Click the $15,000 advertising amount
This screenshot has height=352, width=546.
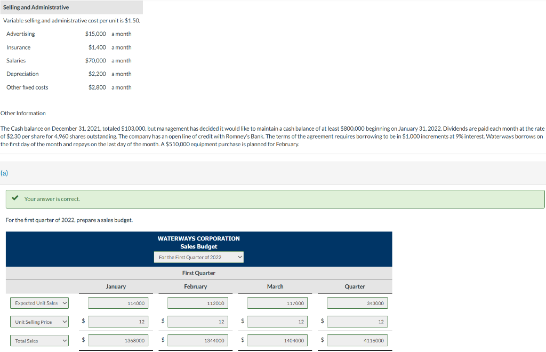[x=95, y=34]
